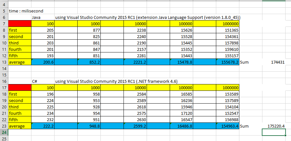The height and width of the screenshot is (141, 291).
Task: Click the "Sum" label beside the Java averages
Action: [244, 62]
